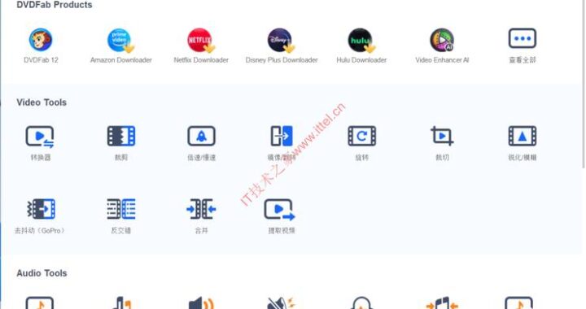Click the vertical scrollbar on the right
The height and width of the screenshot is (309, 586).
pyautogui.click(x=584, y=84)
